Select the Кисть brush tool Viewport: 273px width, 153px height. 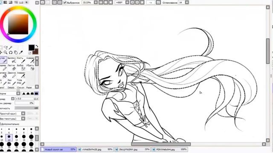21,60
